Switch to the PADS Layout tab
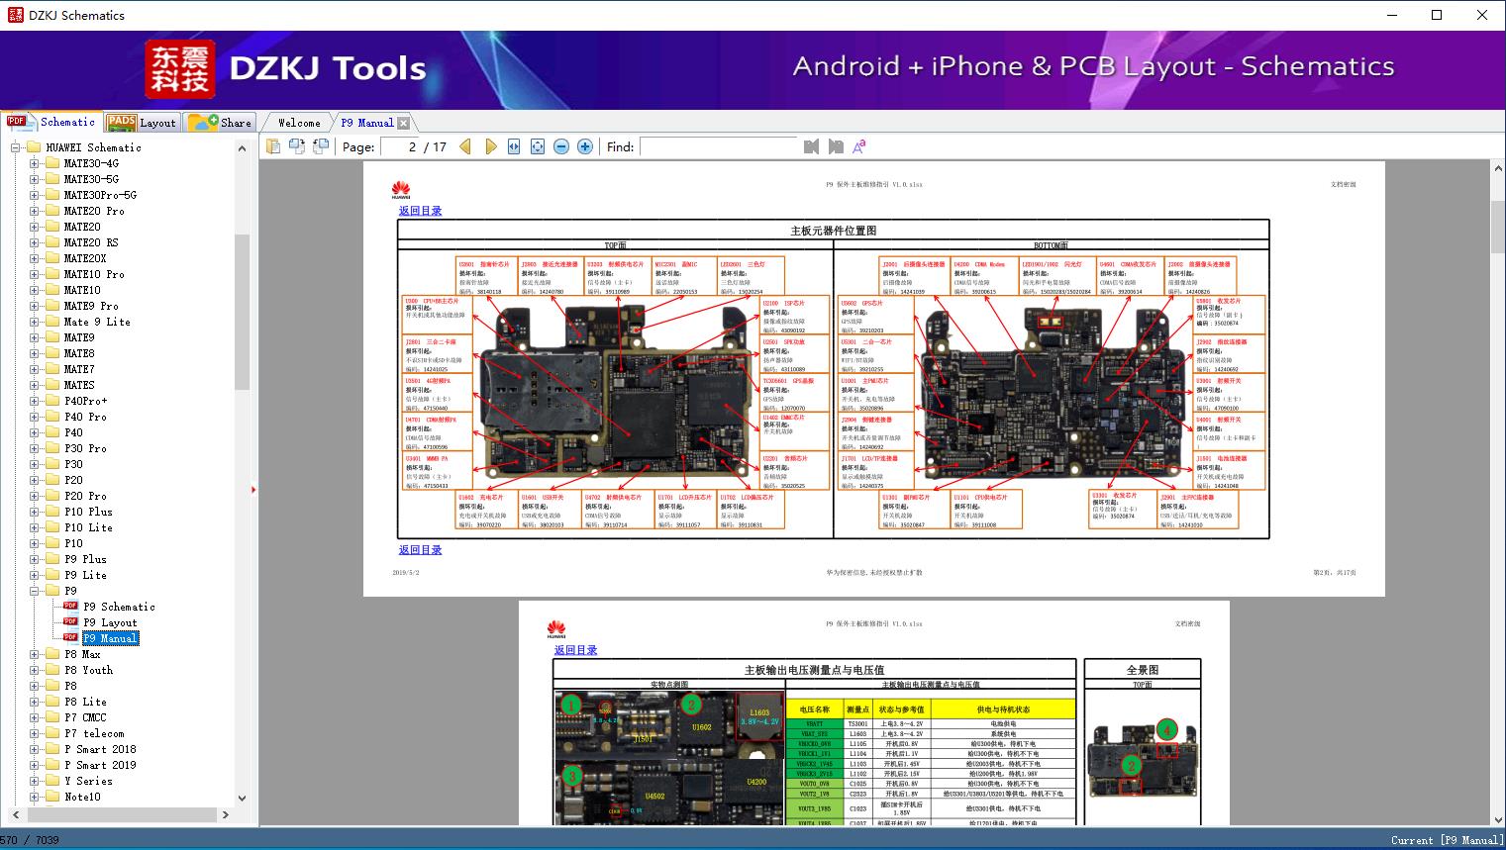 pyautogui.click(x=142, y=123)
